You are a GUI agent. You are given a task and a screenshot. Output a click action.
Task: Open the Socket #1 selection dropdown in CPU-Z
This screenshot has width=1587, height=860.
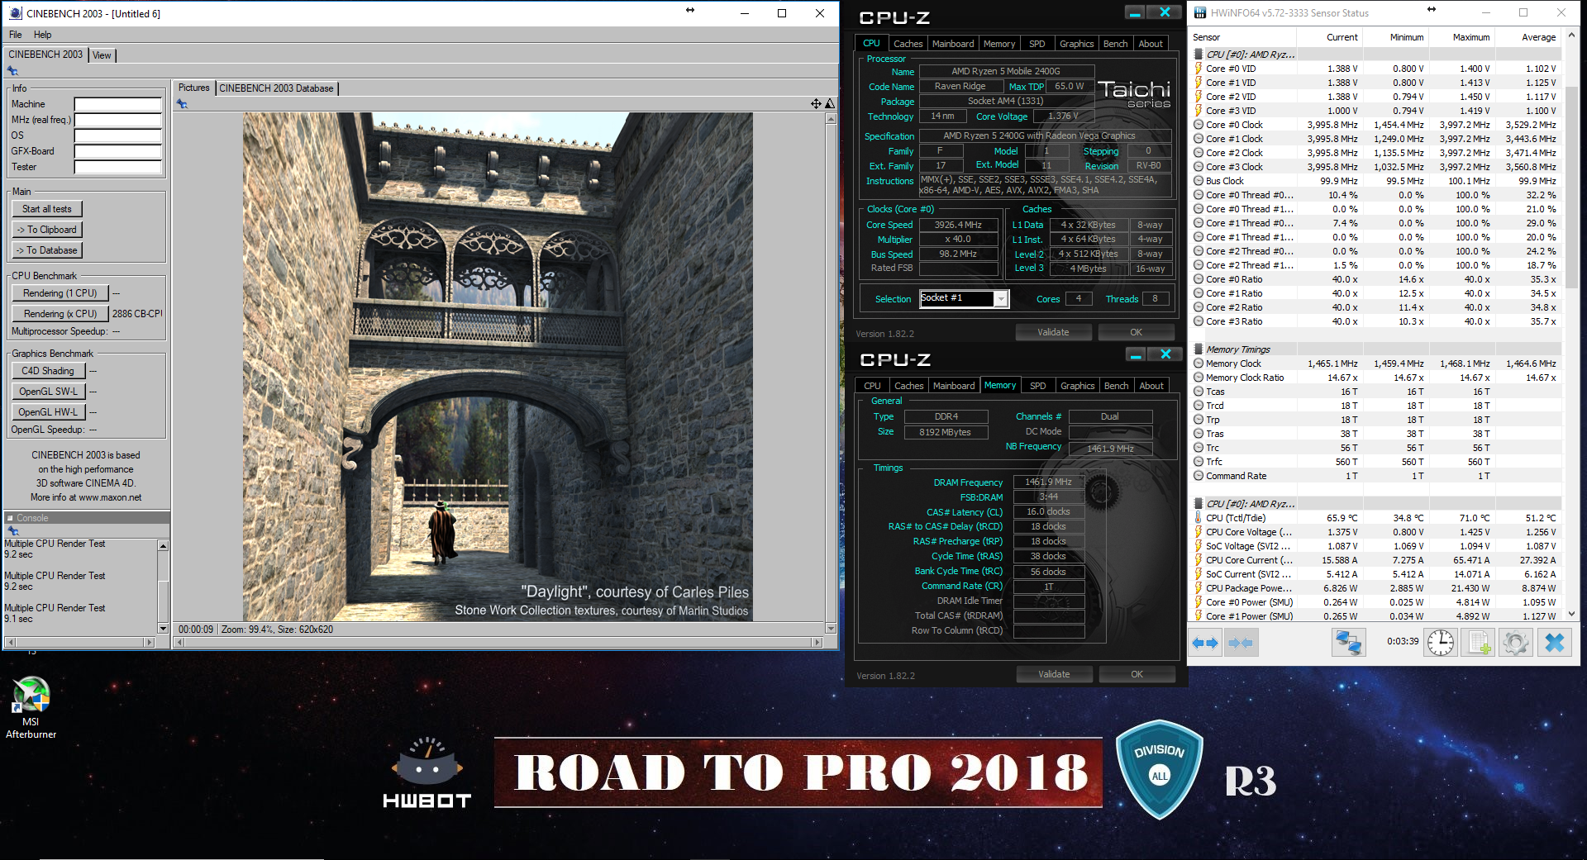coord(1001,299)
